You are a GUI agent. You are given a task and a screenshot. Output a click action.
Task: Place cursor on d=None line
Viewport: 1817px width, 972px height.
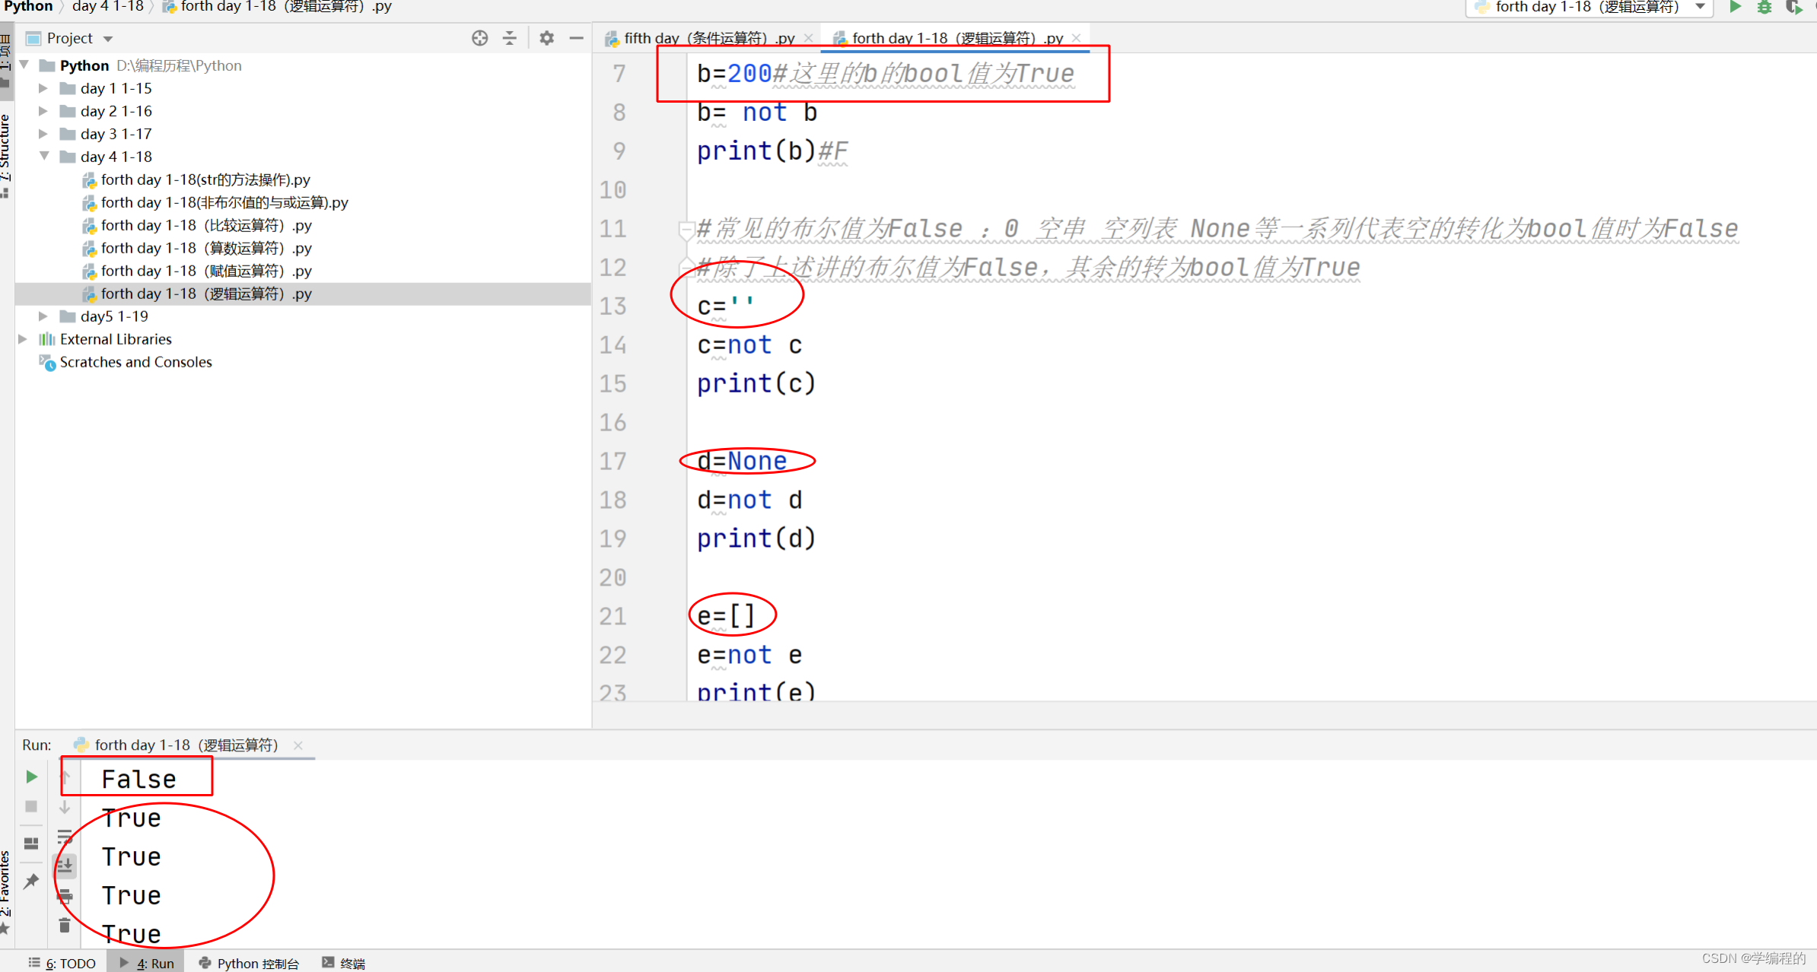(742, 461)
